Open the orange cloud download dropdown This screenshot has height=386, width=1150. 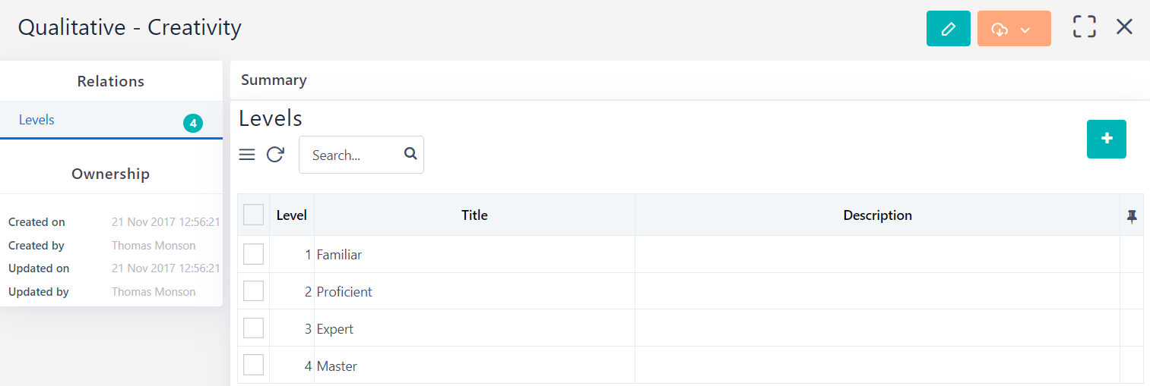point(1014,29)
